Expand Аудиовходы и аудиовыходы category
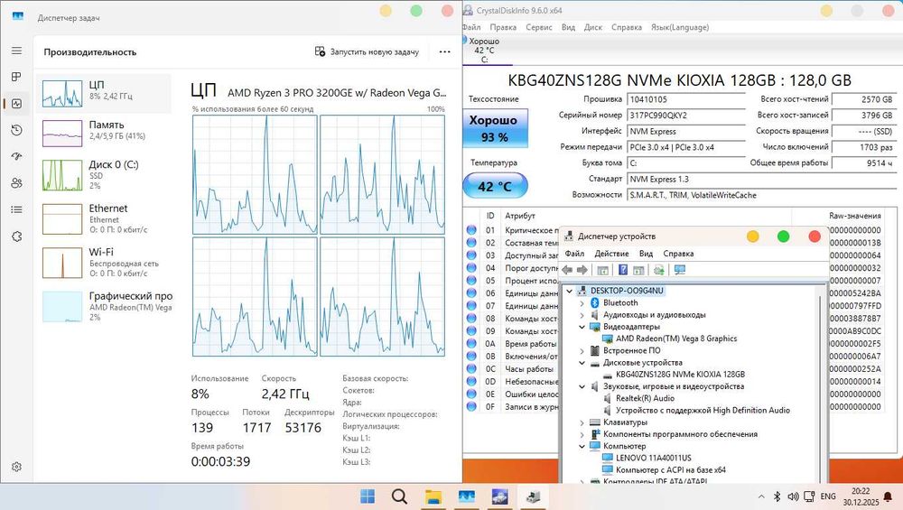 tap(582, 315)
